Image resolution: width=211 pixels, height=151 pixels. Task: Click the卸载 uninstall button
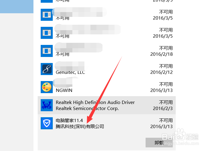(159, 143)
